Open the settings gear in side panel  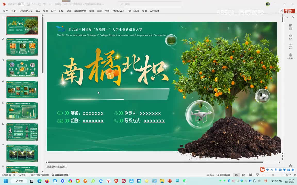(290, 166)
